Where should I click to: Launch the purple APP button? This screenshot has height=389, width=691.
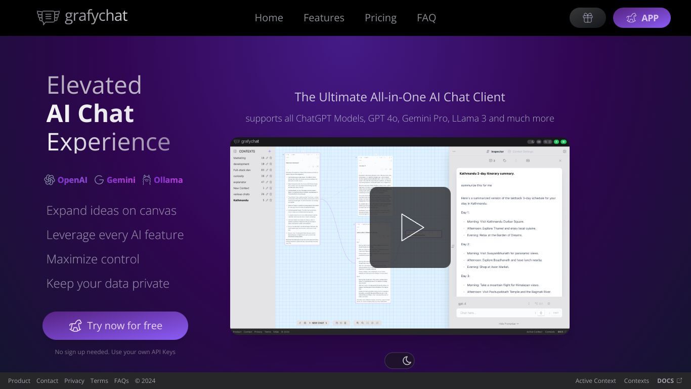(x=642, y=18)
